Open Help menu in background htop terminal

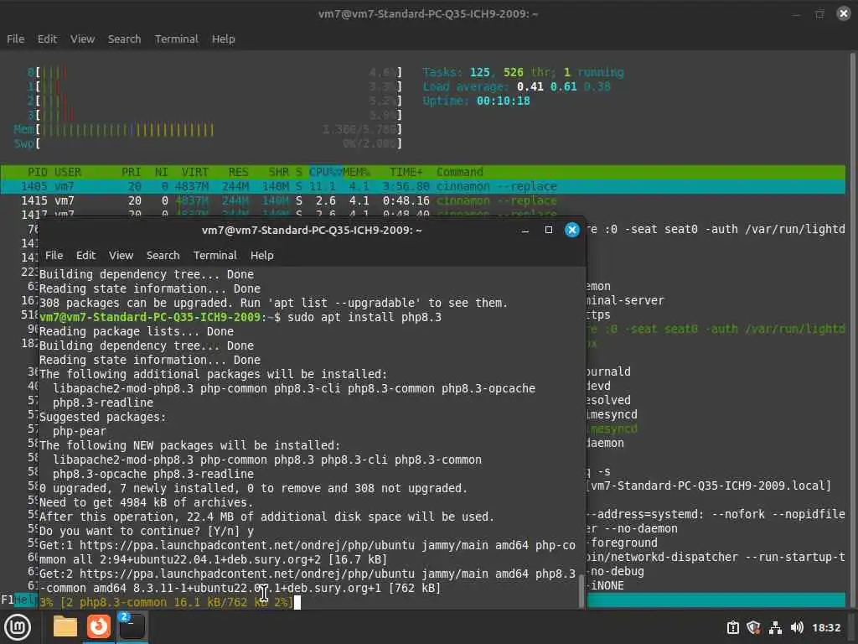223,39
